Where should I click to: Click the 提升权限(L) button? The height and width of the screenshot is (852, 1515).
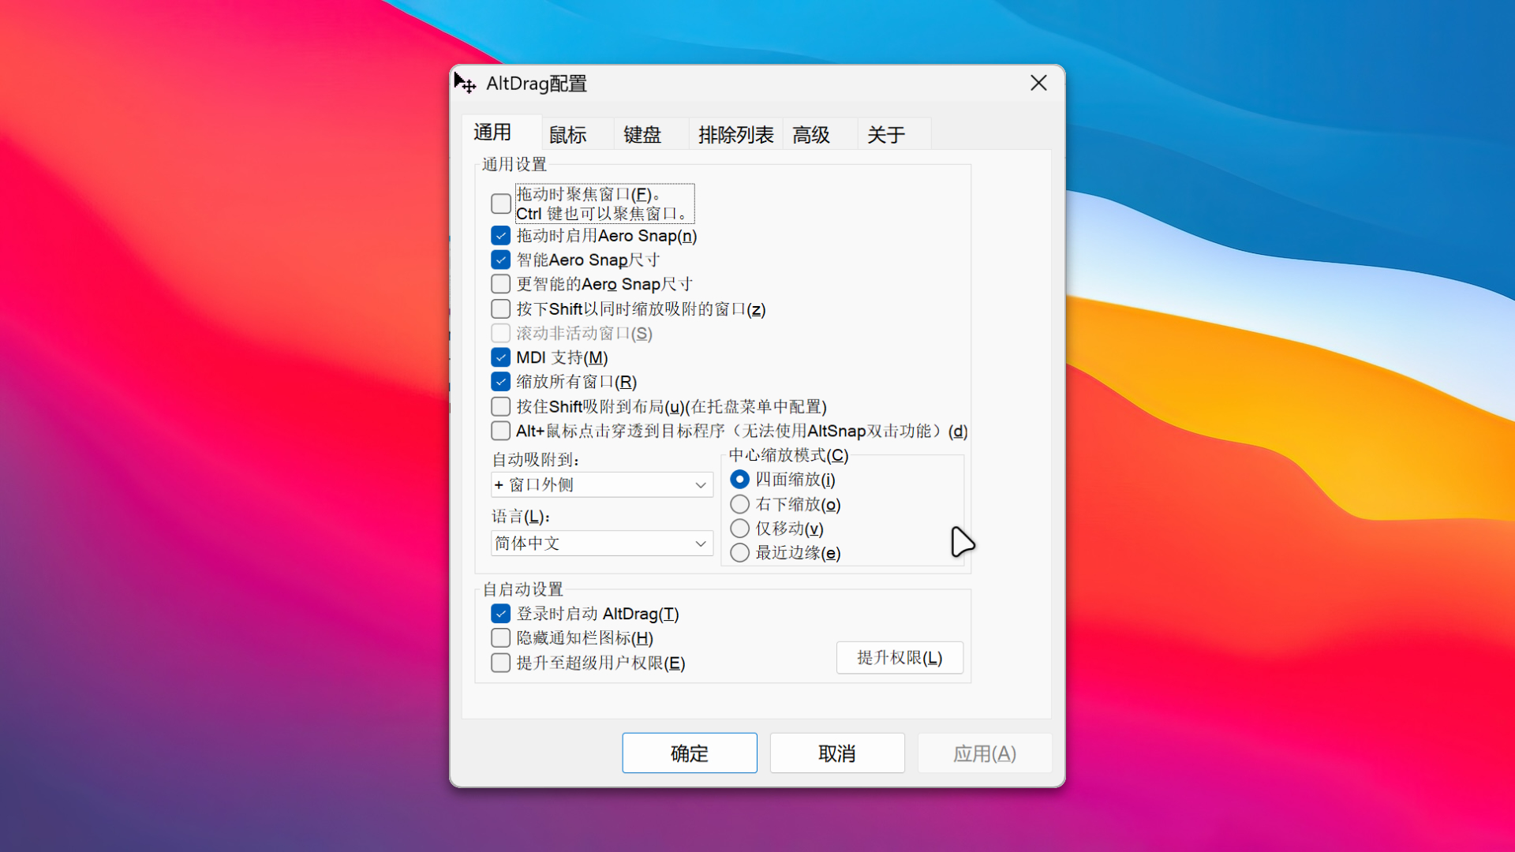[x=900, y=658]
